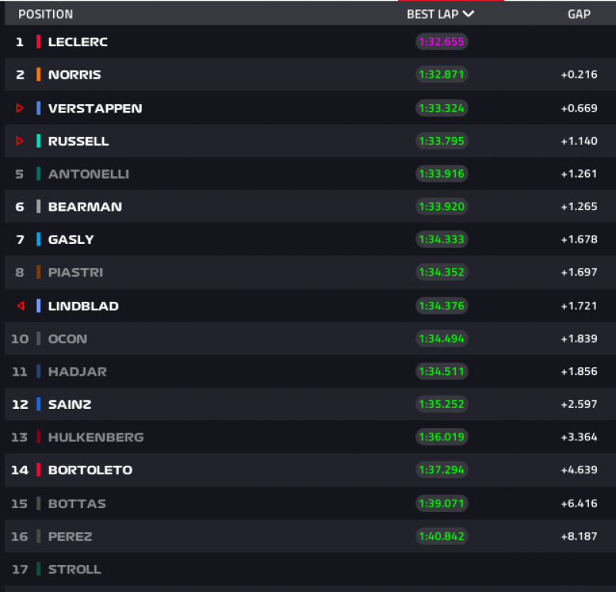Click Norris's orange team color bar

pos(38,75)
